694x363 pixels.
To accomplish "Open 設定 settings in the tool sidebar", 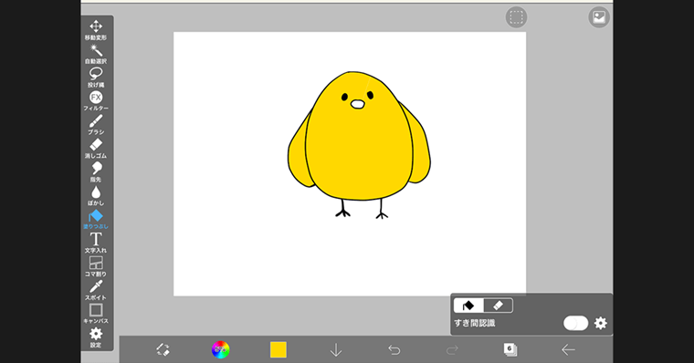I will click(96, 337).
